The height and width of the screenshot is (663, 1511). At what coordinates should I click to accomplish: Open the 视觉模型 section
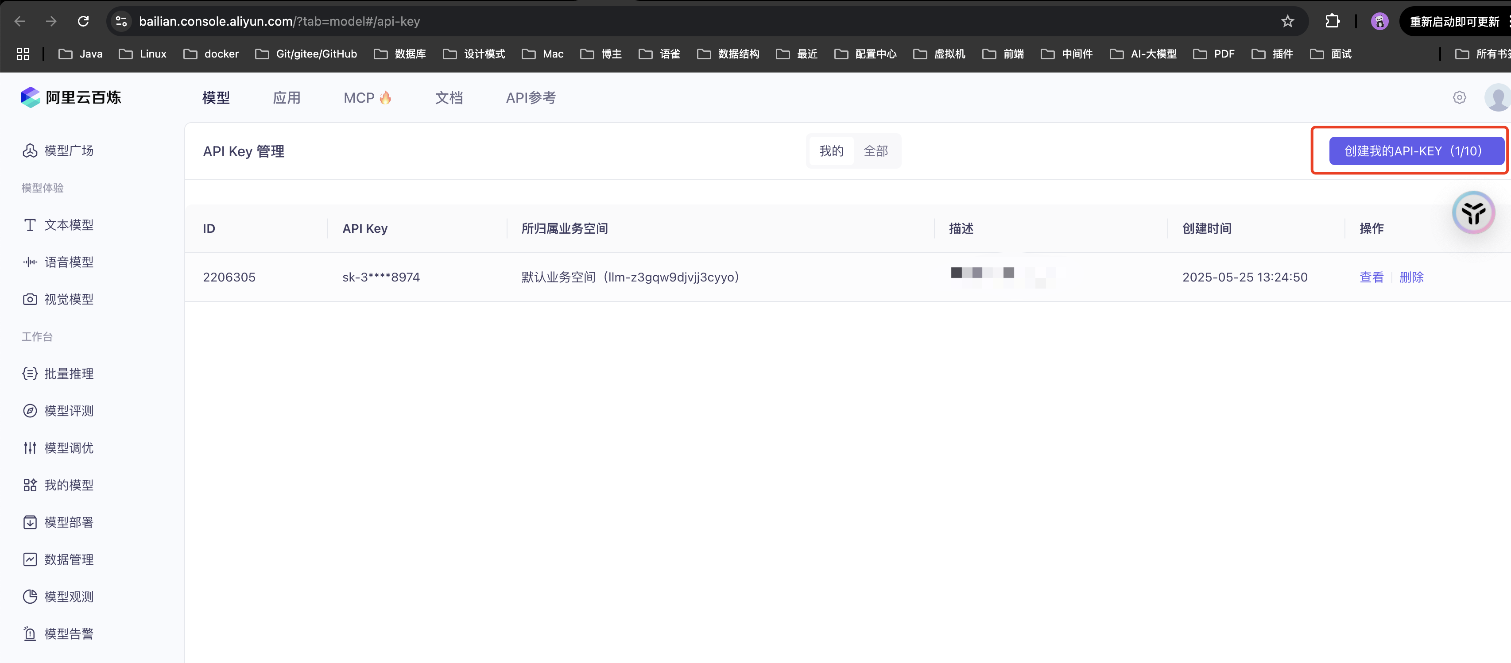69,299
